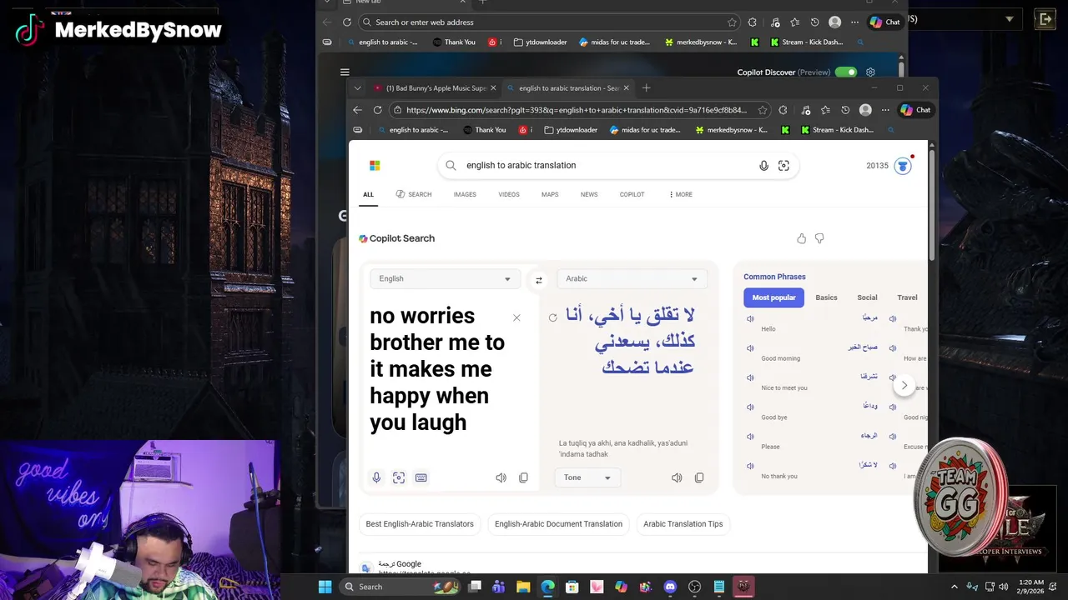Swap English and Arabic languages
Image resolution: width=1068 pixels, height=600 pixels.
click(x=539, y=280)
